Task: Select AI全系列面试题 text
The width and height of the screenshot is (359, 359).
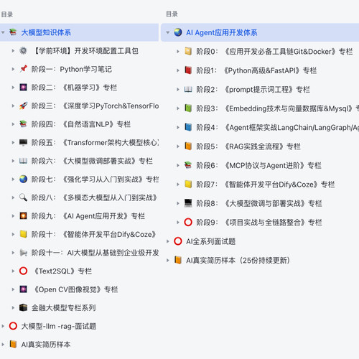Action: click(x=210, y=241)
